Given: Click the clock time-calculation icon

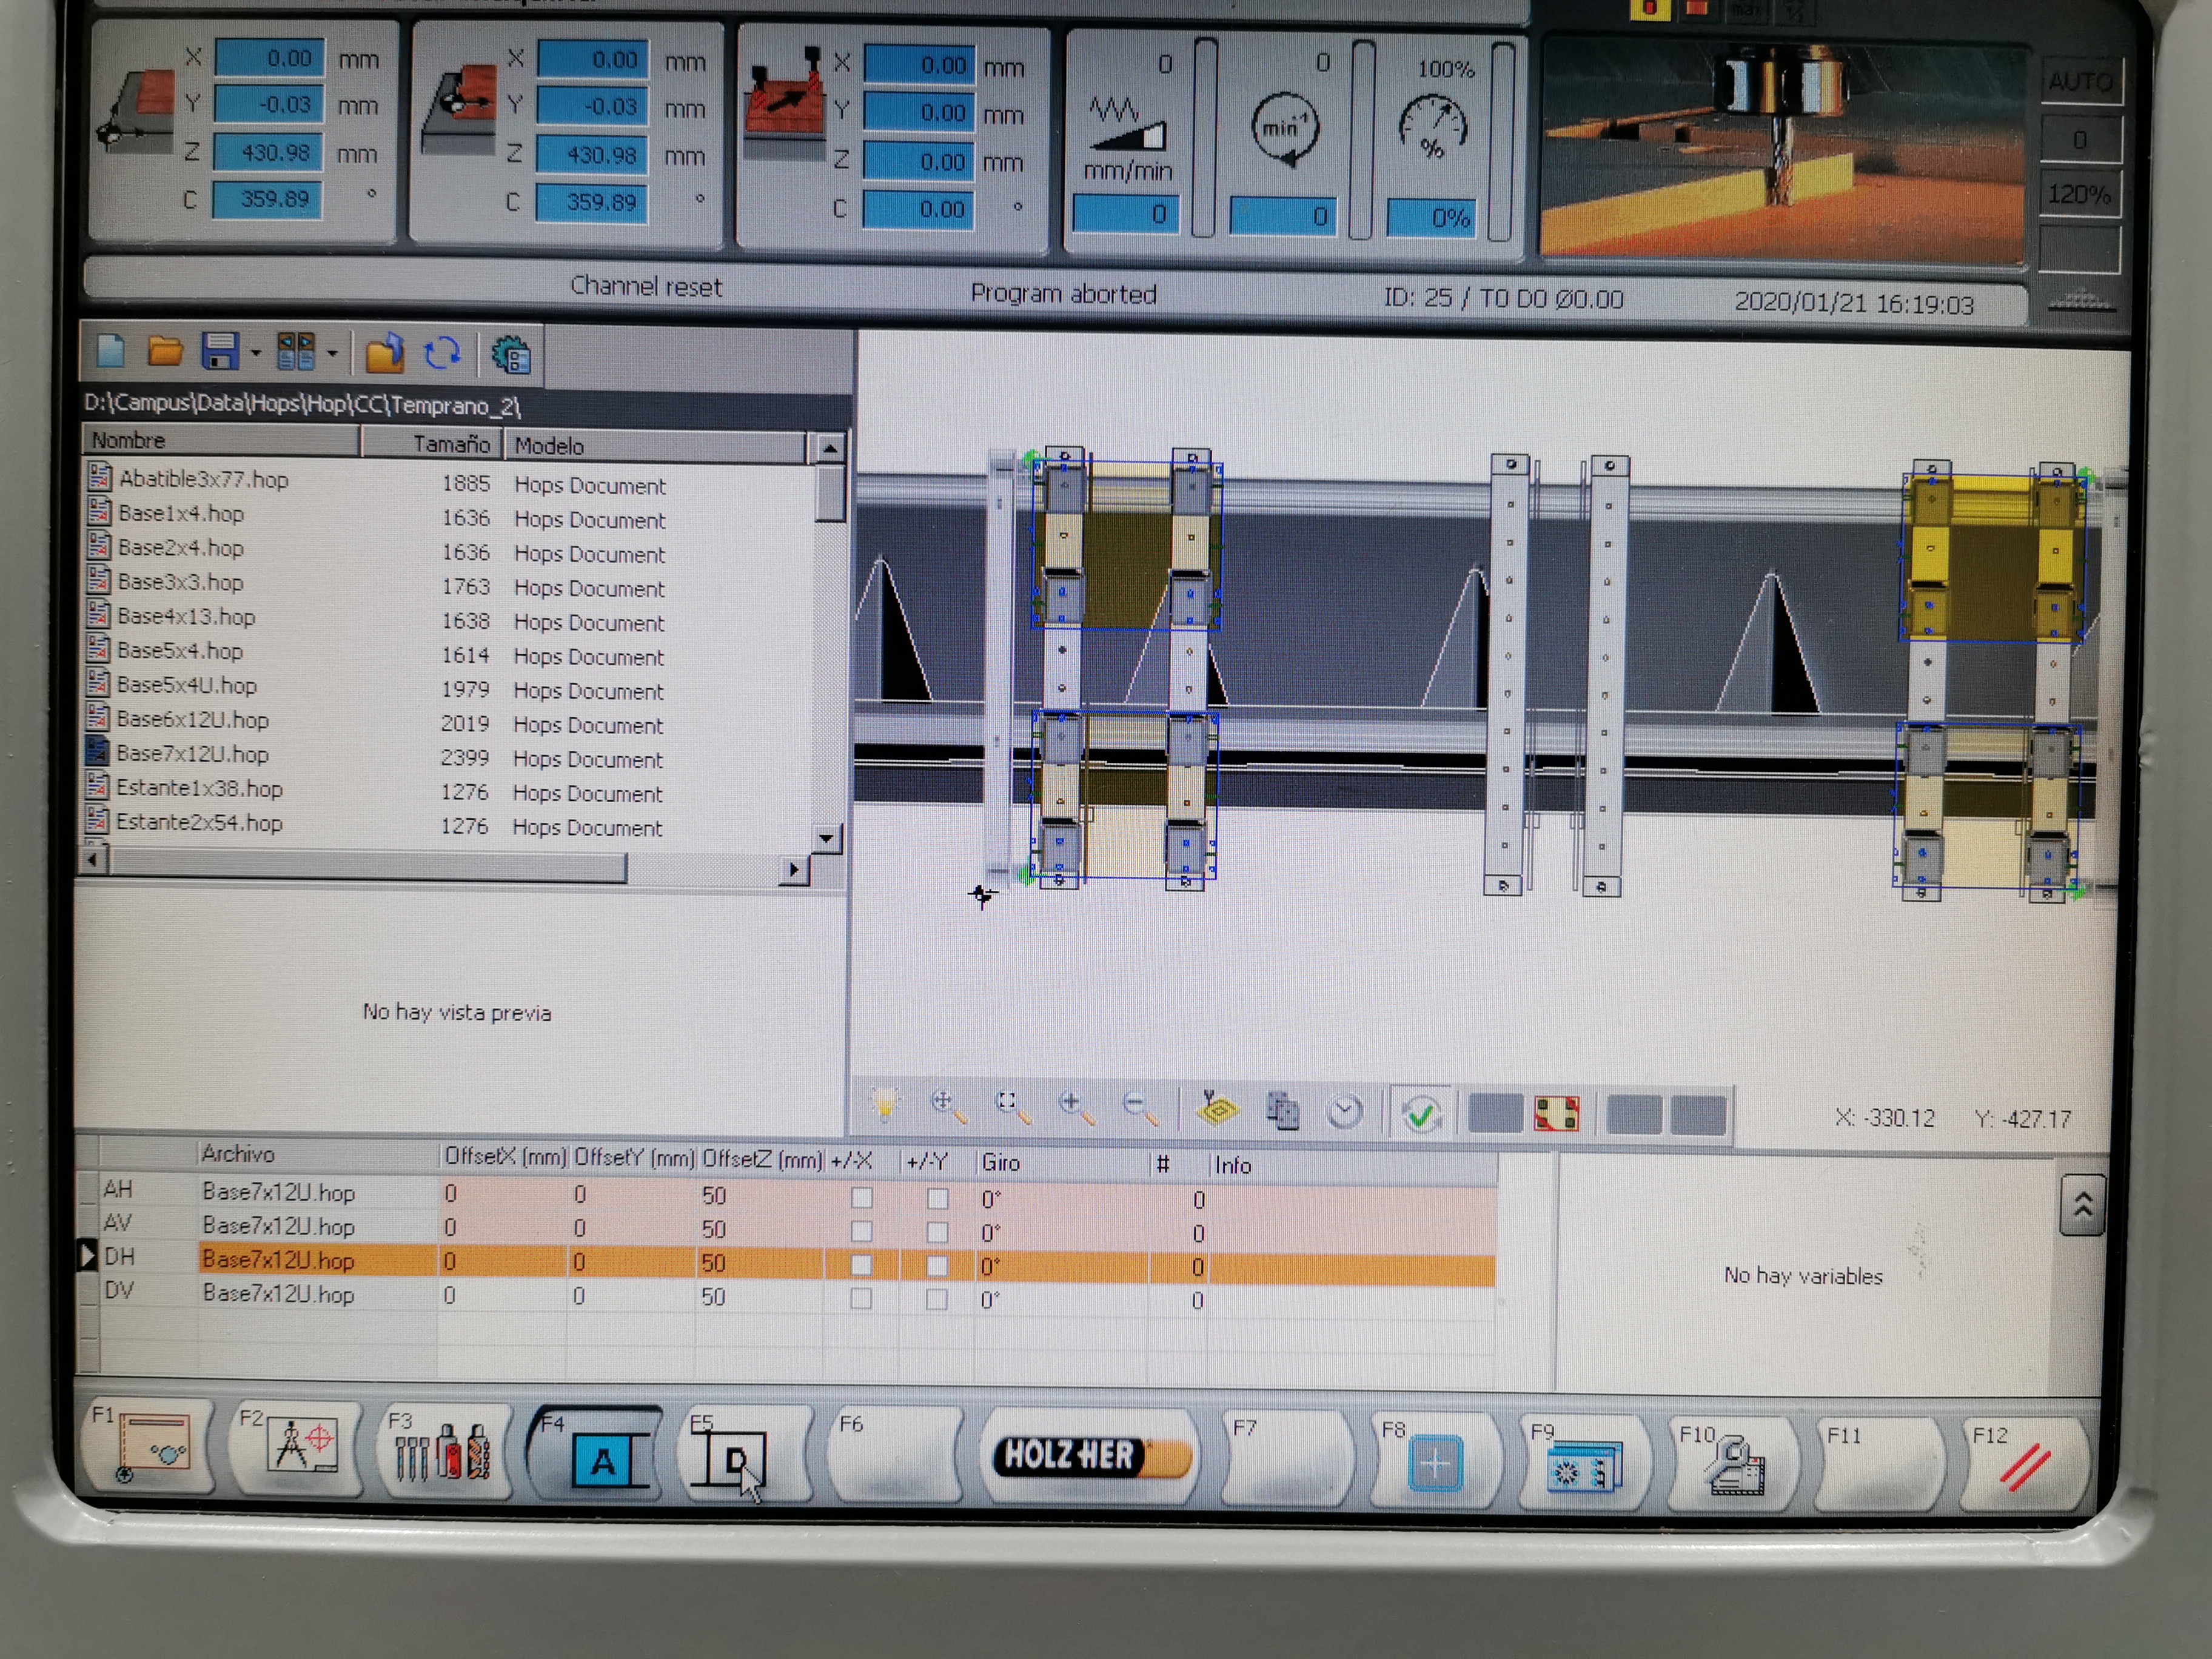Looking at the screenshot, I should 1344,1111.
